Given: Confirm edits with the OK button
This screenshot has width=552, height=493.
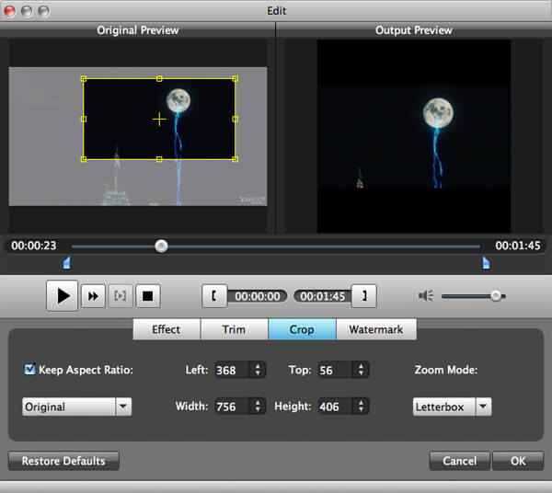Looking at the screenshot, I should point(518,461).
